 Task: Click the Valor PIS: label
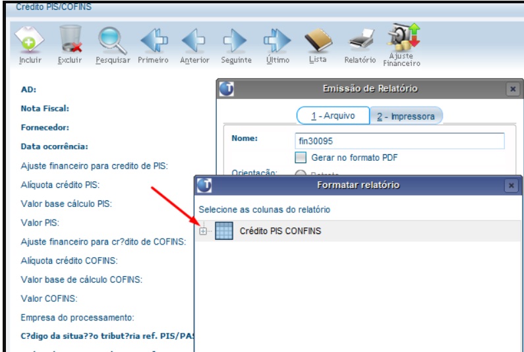coord(40,223)
